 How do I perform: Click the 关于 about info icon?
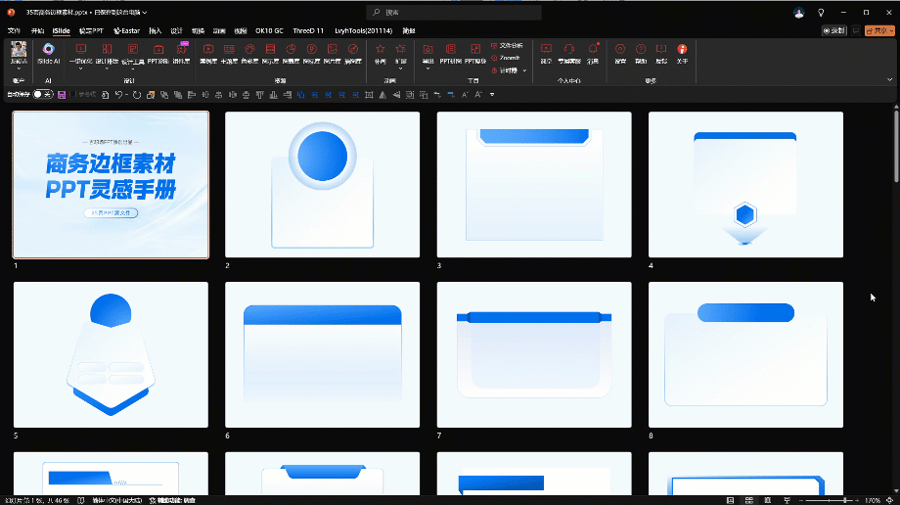(x=682, y=54)
